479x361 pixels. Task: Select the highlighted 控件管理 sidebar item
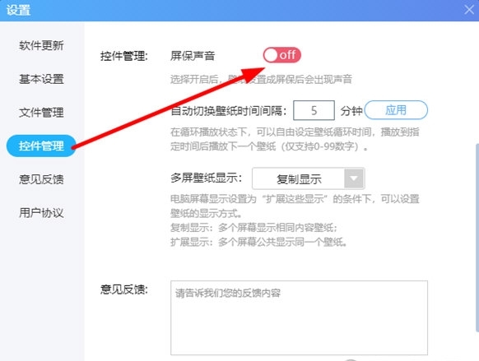coord(41,146)
